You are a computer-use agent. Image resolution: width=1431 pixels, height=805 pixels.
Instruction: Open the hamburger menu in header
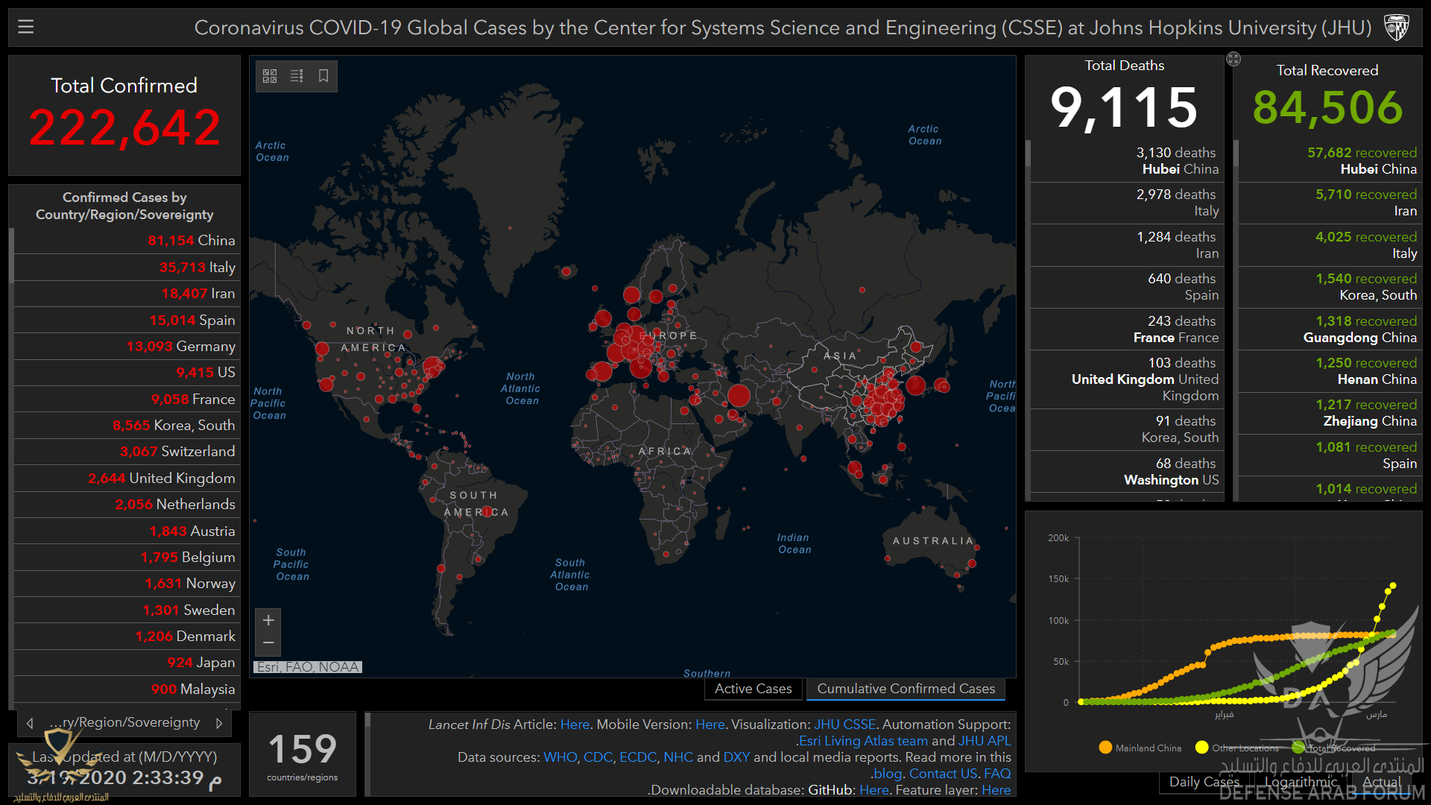coord(26,28)
